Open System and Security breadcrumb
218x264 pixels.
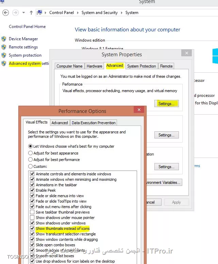[100, 13]
